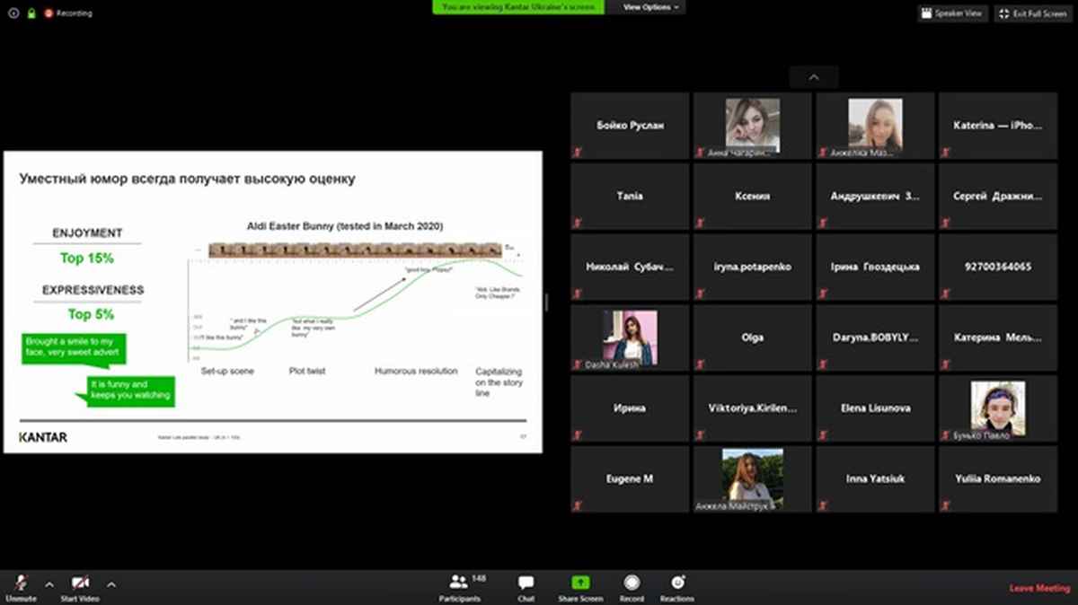The height and width of the screenshot is (605, 1078).
Task: Open the Reactions menu
Action: (x=676, y=583)
